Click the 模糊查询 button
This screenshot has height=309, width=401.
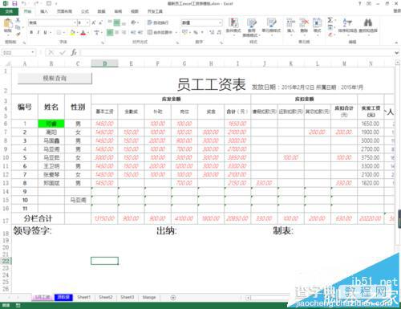coord(55,78)
